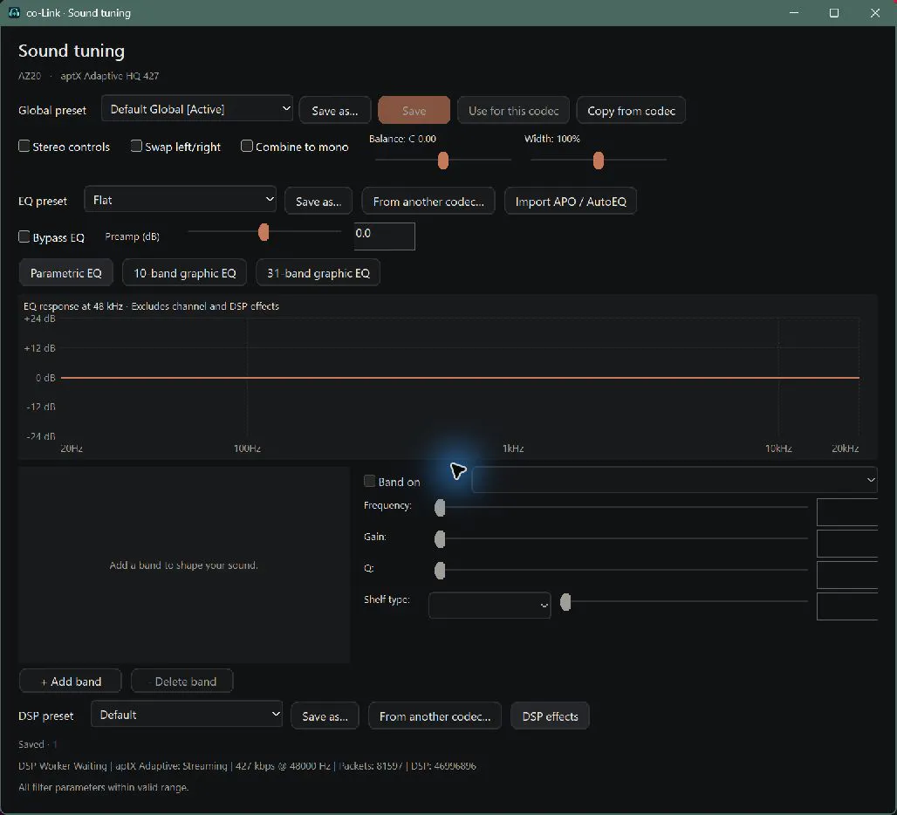
Task: Click the "Add a band to shape your sound." text
Action: tap(183, 565)
